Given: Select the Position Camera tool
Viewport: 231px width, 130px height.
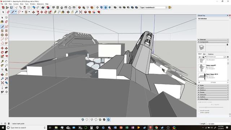Looking at the screenshot, I should (2, 88).
